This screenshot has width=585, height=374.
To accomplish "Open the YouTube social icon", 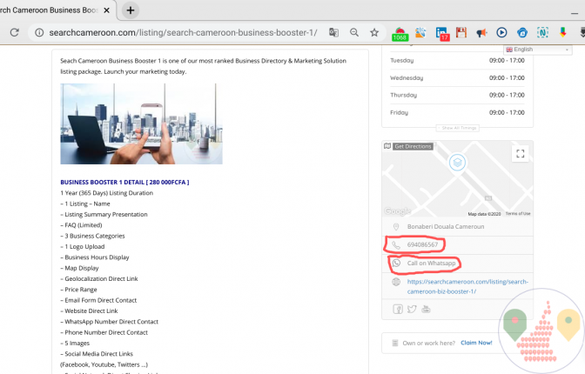I will (426, 309).
